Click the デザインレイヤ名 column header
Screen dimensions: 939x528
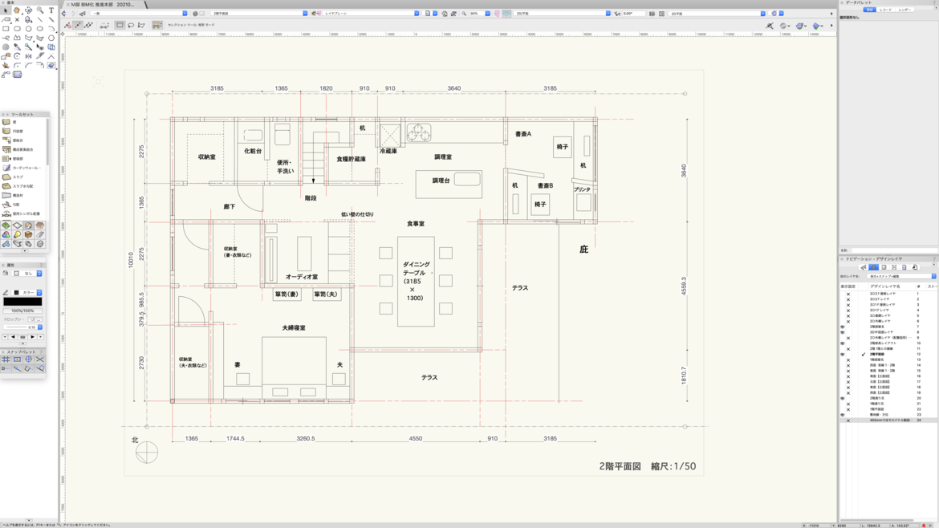tap(885, 286)
